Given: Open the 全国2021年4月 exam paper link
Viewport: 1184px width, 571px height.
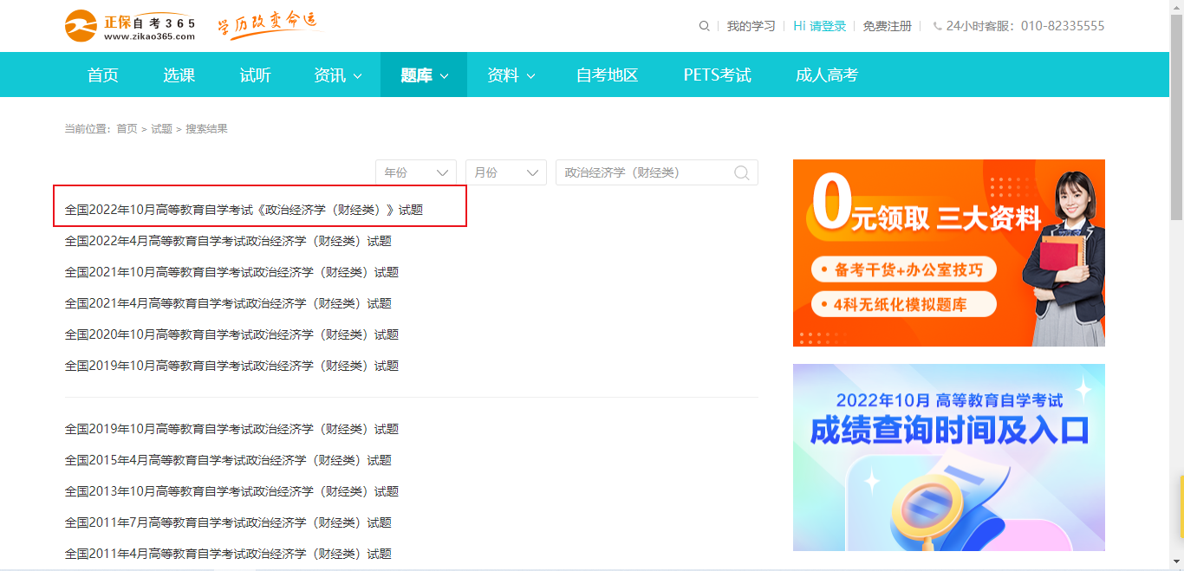Looking at the screenshot, I should coord(228,303).
